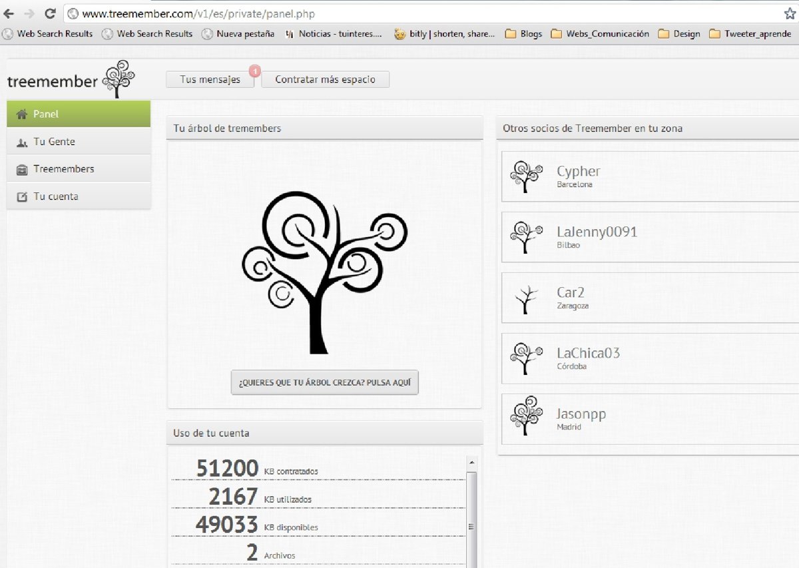Click Contratar más espacio button
Viewport: 799px width, 568px height.
tap(325, 80)
